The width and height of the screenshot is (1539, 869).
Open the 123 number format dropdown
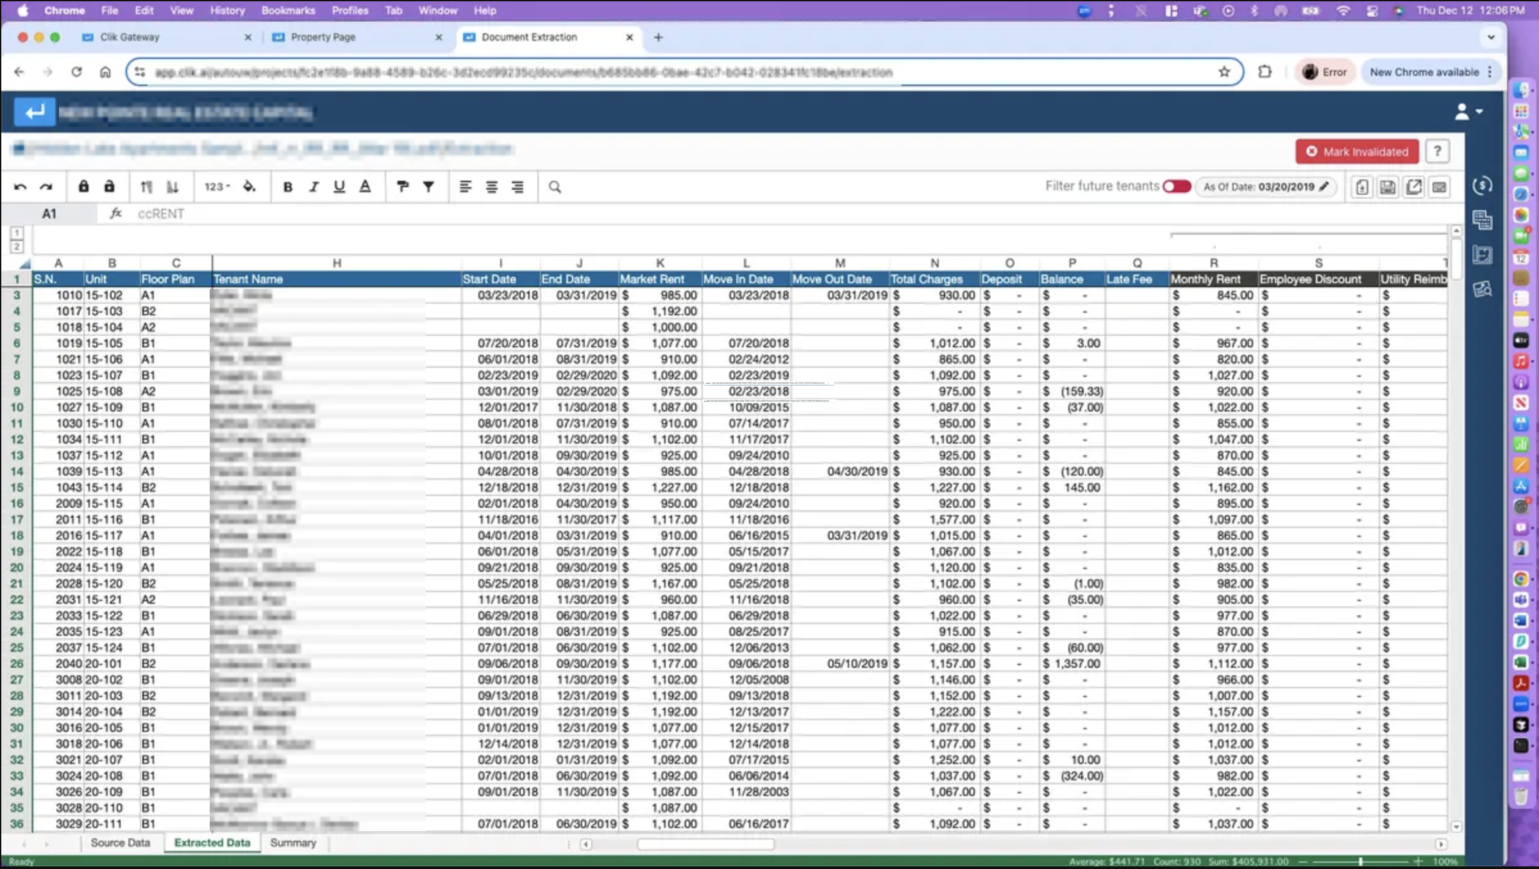point(217,186)
